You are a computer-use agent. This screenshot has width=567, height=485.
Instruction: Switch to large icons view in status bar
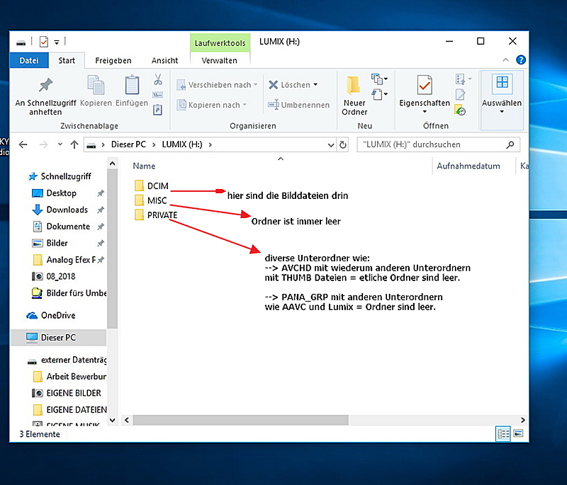518,433
